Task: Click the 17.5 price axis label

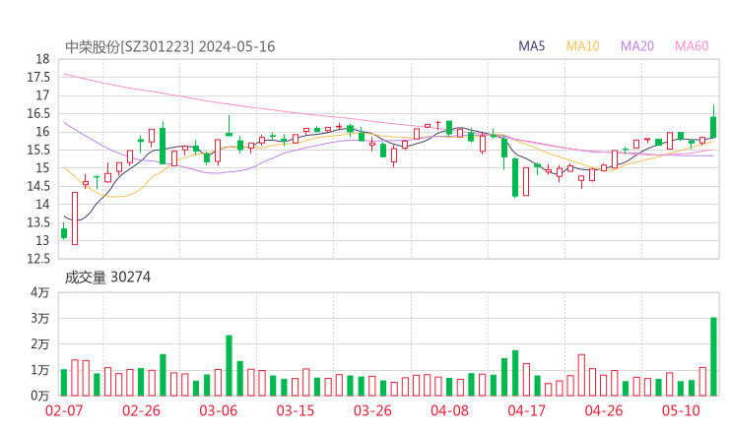Action: pos(38,77)
